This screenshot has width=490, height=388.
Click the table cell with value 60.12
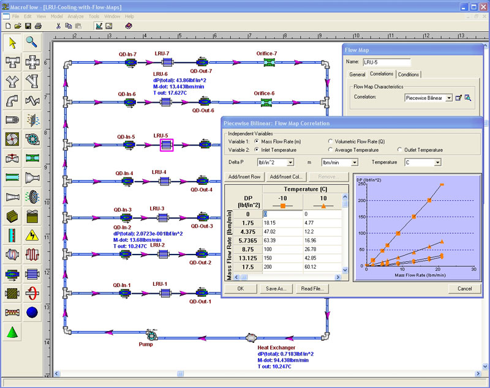322,267
